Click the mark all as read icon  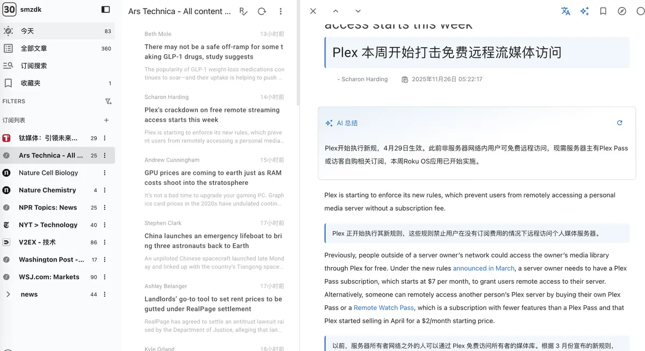[x=243, y=11]
